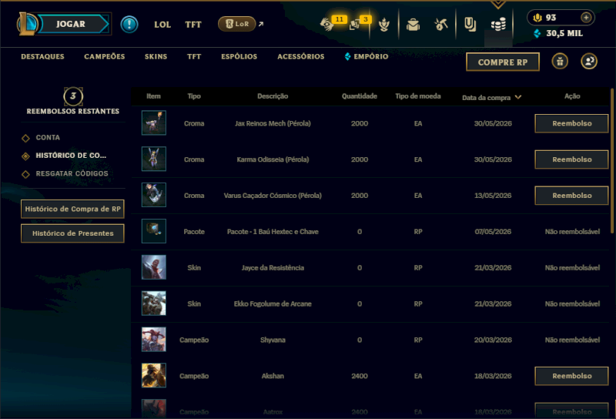Open the ACESSÓRIOS store tab

[x=301, y=56]
